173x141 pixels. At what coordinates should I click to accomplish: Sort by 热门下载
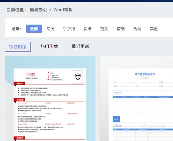(49, 46)
